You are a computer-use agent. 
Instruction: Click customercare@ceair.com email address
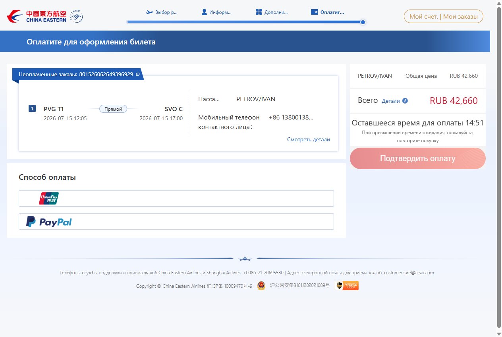409,273
